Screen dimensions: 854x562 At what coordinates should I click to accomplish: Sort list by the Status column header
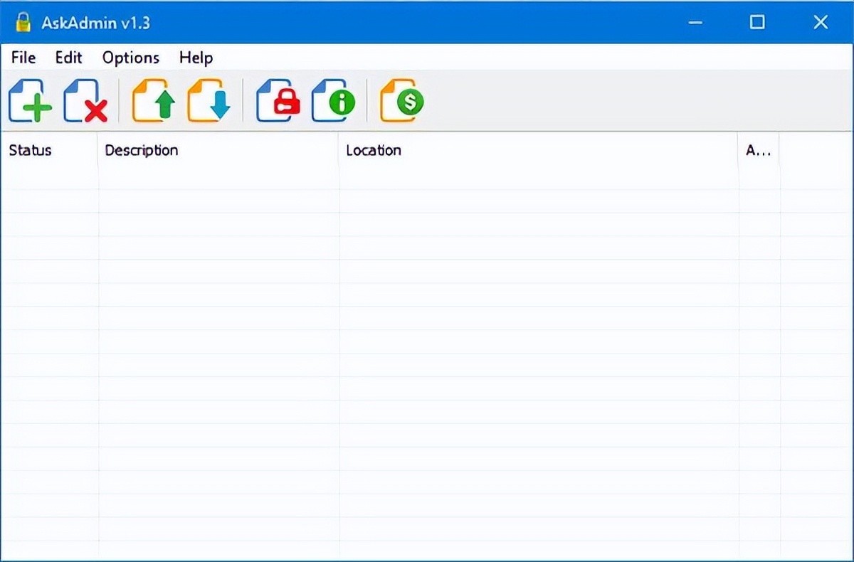pos(31,150)
